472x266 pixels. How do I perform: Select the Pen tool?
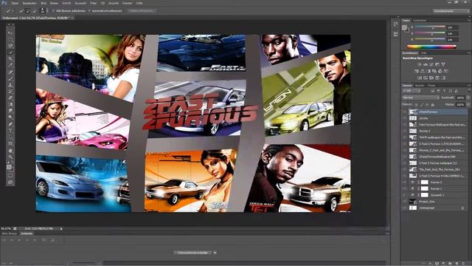pyautogui.click(x=10, y=124)
